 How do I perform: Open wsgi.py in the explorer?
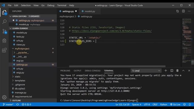(x=20, y=73)
